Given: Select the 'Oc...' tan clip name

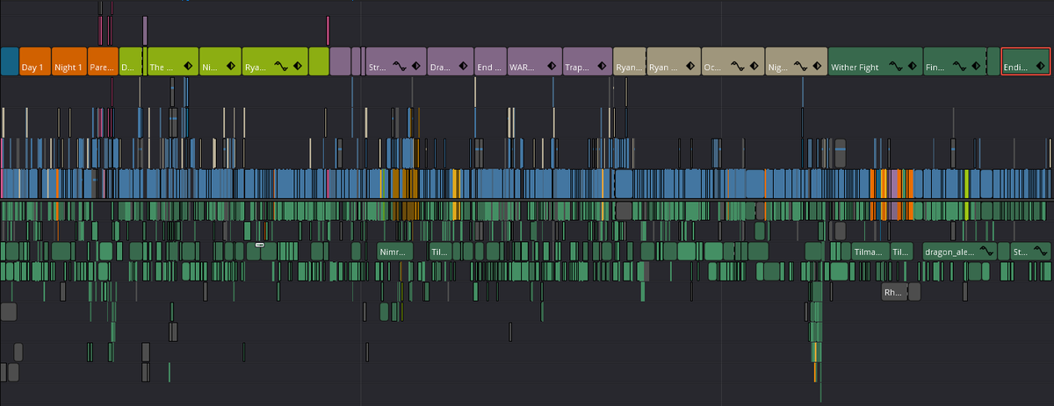Looking at the screenshot, I should tap(711, 68).
